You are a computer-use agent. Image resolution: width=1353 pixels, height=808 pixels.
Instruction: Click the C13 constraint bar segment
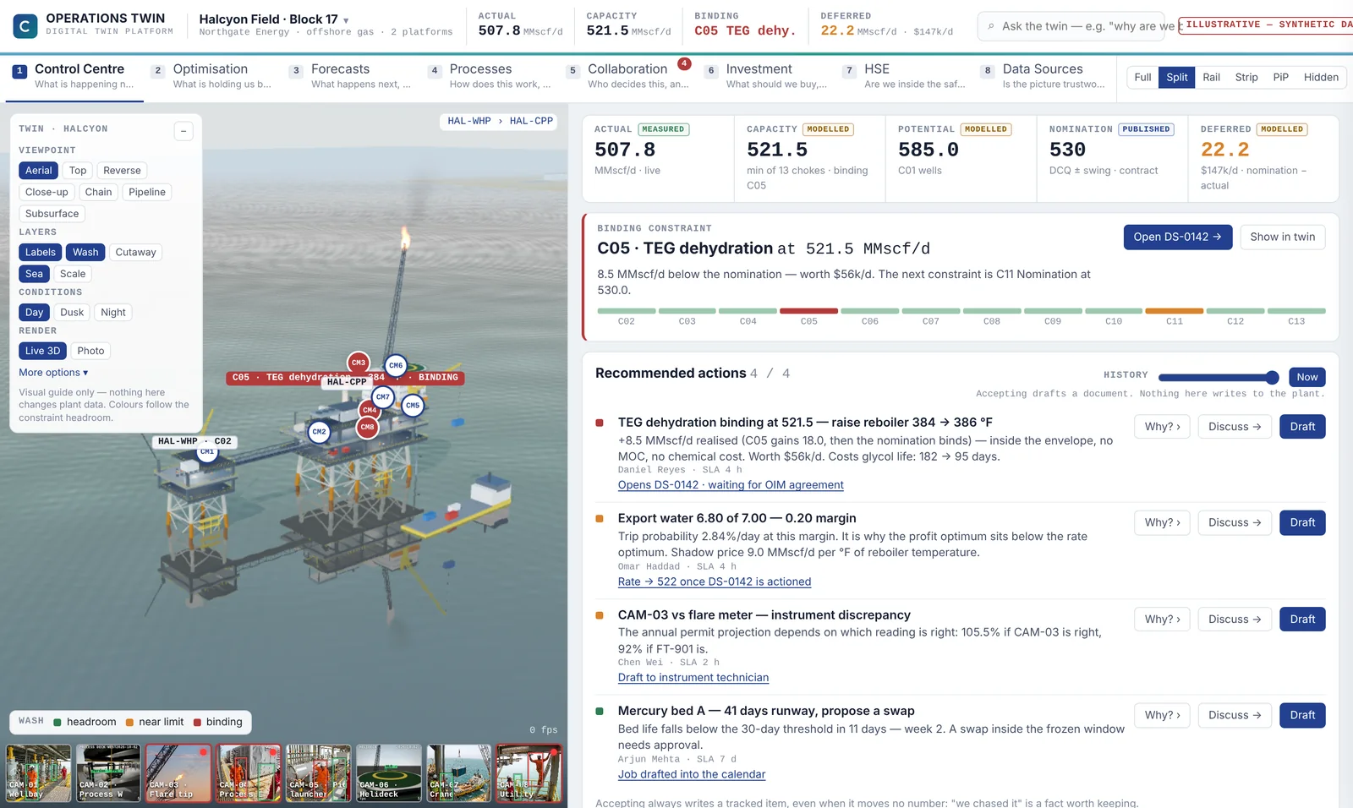click(1295, 311)
